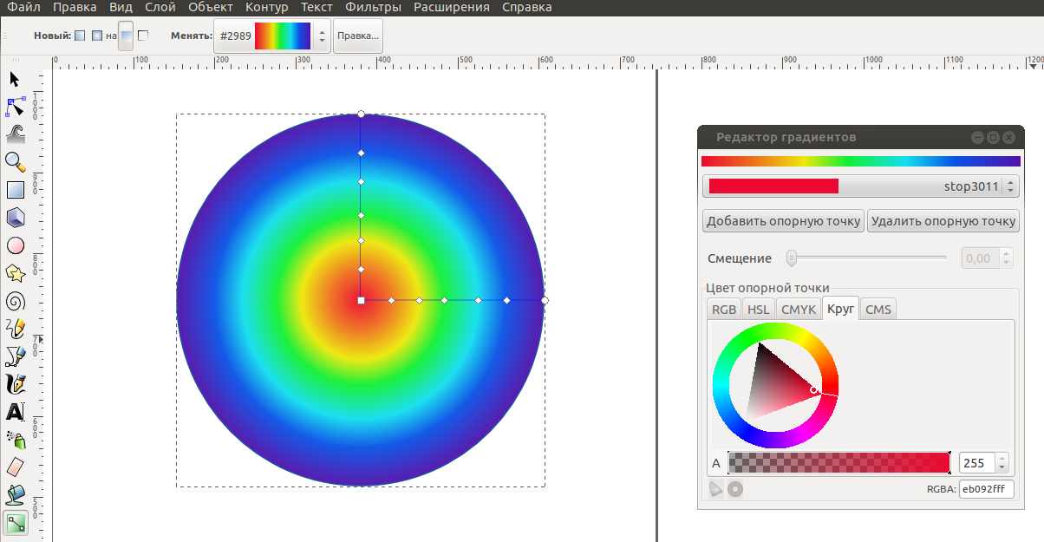Click the alpha 255 stepper arrows

(1002, 463)
